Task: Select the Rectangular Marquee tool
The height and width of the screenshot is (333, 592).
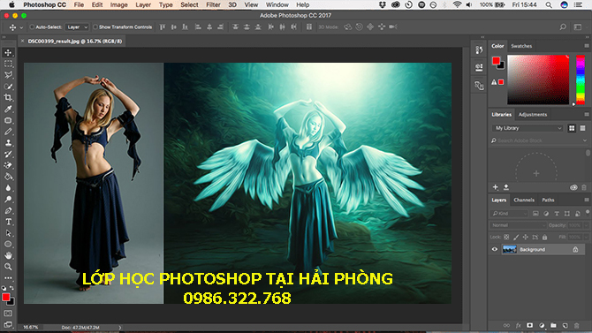Action: (8, 64)
